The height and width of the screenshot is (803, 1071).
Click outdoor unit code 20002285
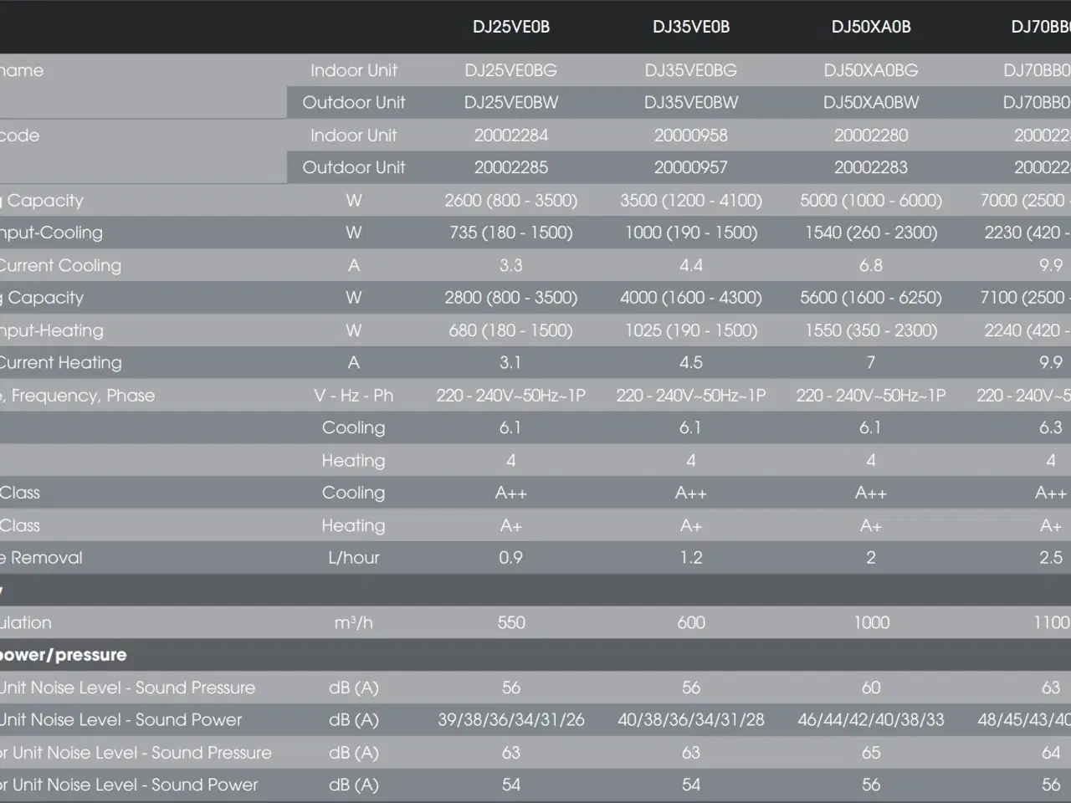(x=511, y=168)
